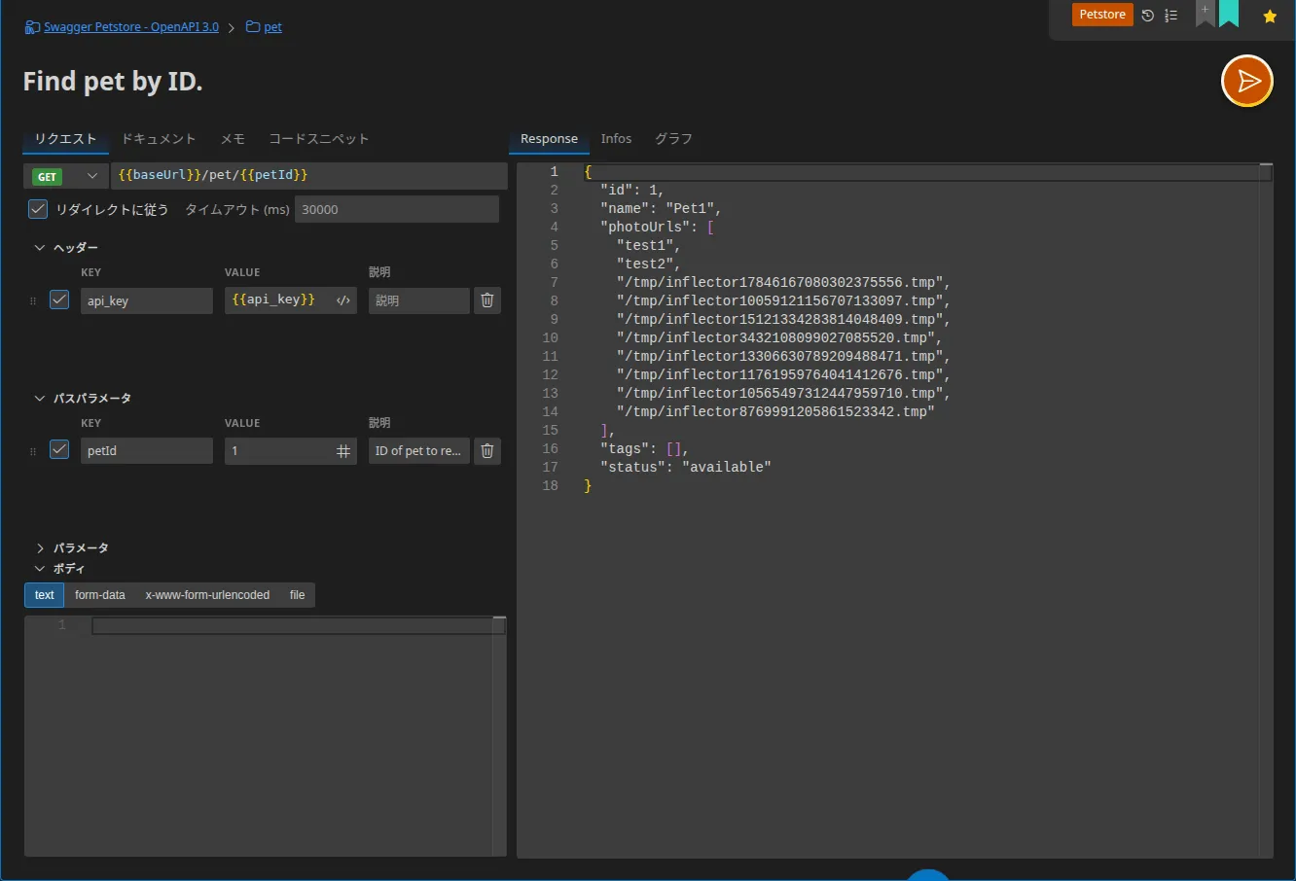
Task: Delete the petId path parameter row
Action: click(x=487, y=451)
